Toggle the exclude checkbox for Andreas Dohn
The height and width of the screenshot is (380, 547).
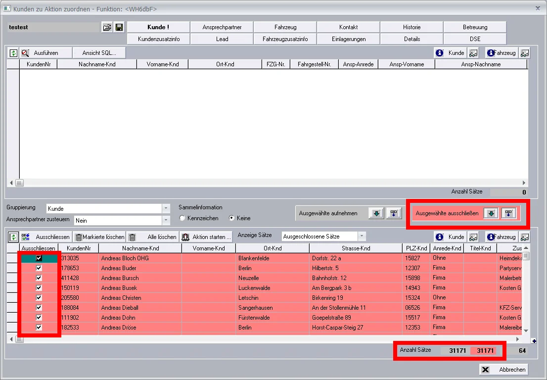39,318
